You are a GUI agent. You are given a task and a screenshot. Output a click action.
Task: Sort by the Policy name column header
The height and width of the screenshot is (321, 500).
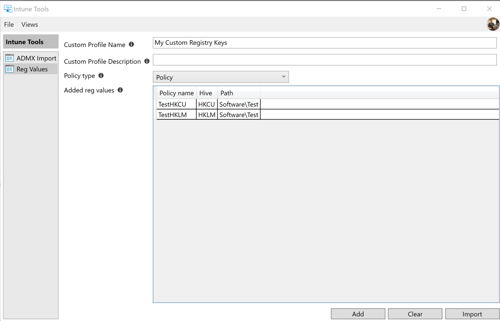176,93
